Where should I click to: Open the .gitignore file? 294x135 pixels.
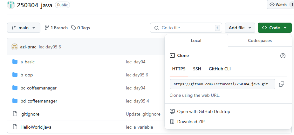pos(30,114)
